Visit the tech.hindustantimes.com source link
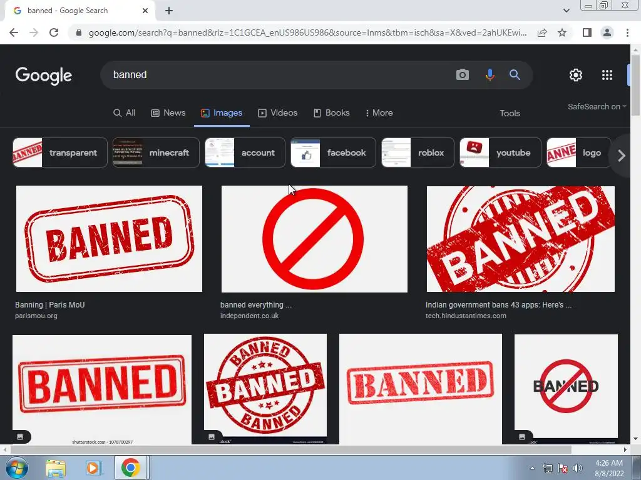Viewport: 641px width, 480px height. (466, 316)
